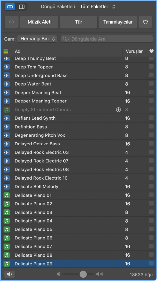The width and height of the screenshot is (157, 281).
Task: Sort by the Vuruşlar column header
Action: click(x=134, y=51)
